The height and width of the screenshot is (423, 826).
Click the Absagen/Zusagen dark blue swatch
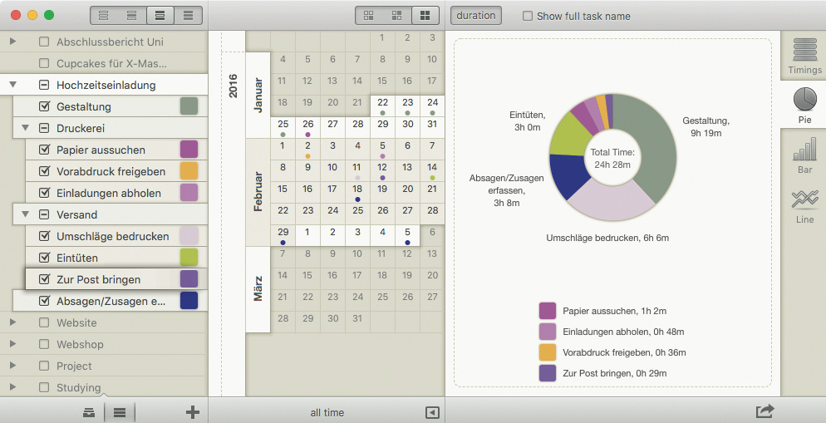(x=189, y=300)
